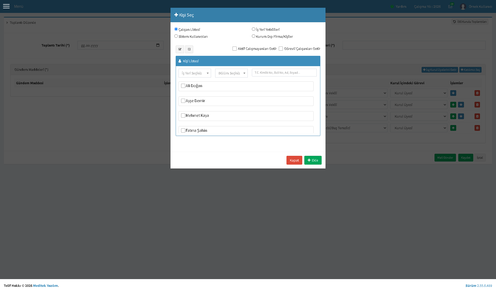Select the Çalışan Listesi radio button
496x292 pixels.
(176, 29)
